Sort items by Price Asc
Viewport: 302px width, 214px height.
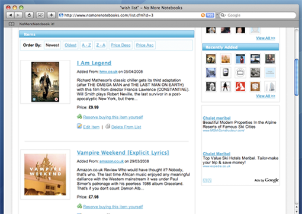tap(144, 45)
